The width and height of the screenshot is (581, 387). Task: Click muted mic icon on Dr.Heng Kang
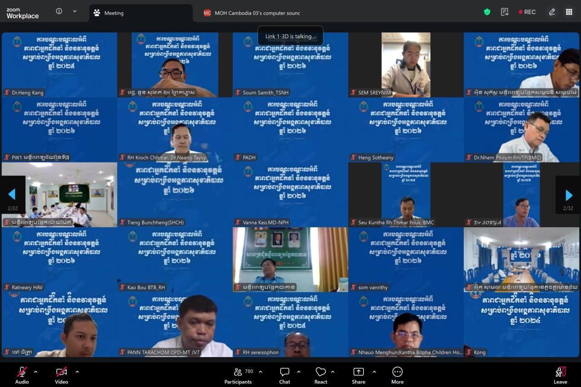click(7, 93)
